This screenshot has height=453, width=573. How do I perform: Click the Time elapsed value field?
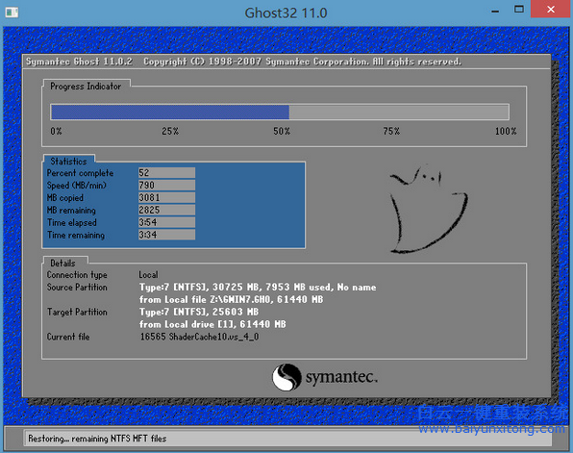coord(166,222)
